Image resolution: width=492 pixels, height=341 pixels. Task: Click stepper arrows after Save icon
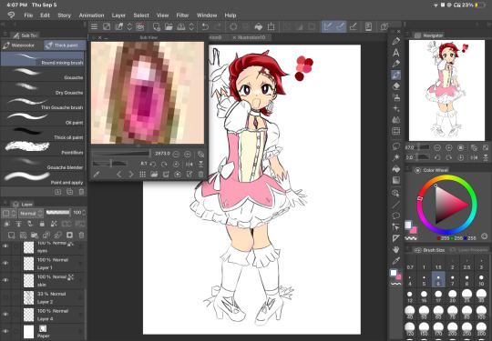pos(191,27)
